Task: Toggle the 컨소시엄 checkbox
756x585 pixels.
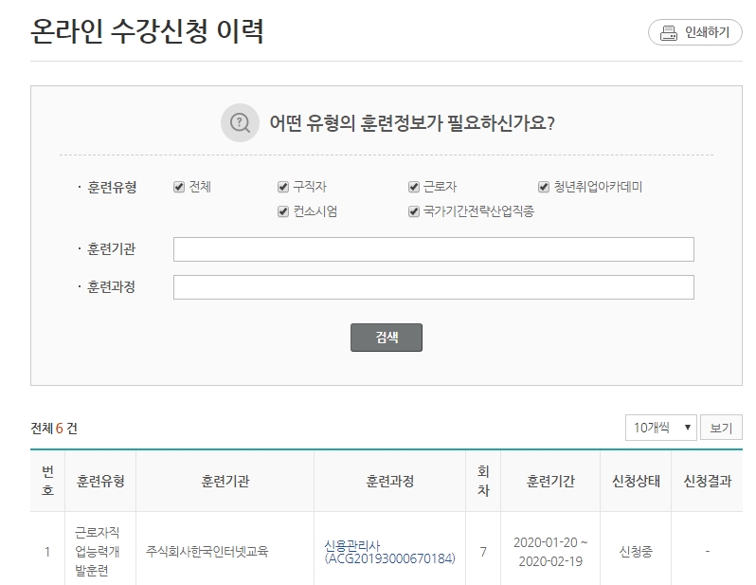Action: (283, 211)
